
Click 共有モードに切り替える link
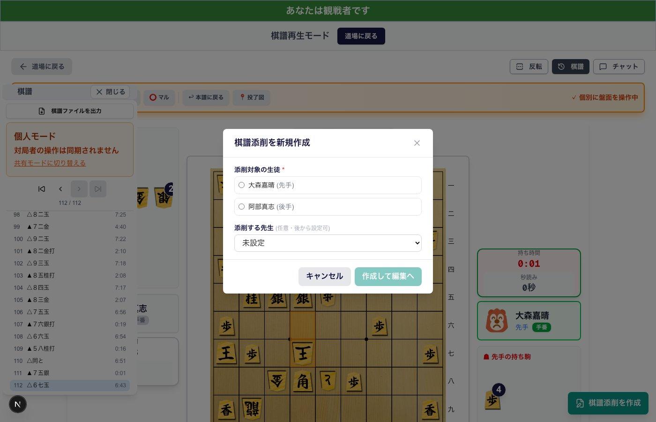pos(50,163)
